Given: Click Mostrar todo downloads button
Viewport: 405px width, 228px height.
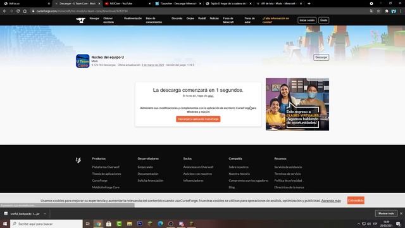Looking at the screenshot, I should click(x=386, y=213).
